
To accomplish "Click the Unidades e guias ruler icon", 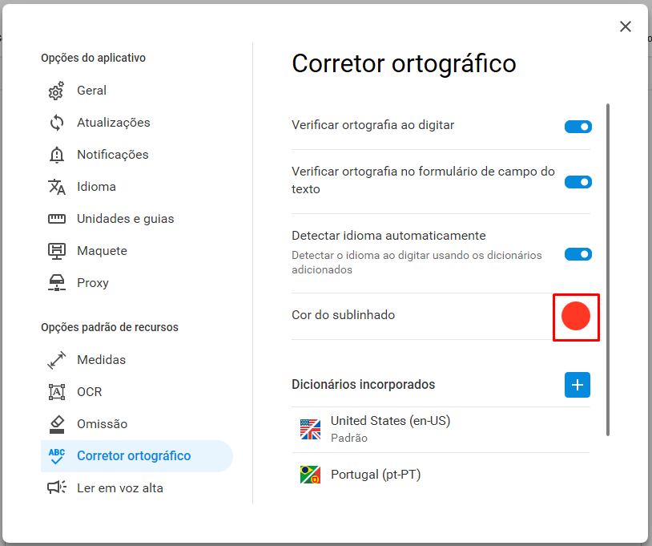I will [x=57, y=219].
